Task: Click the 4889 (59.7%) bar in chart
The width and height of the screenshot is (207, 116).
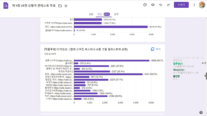Action: point(112,60)
